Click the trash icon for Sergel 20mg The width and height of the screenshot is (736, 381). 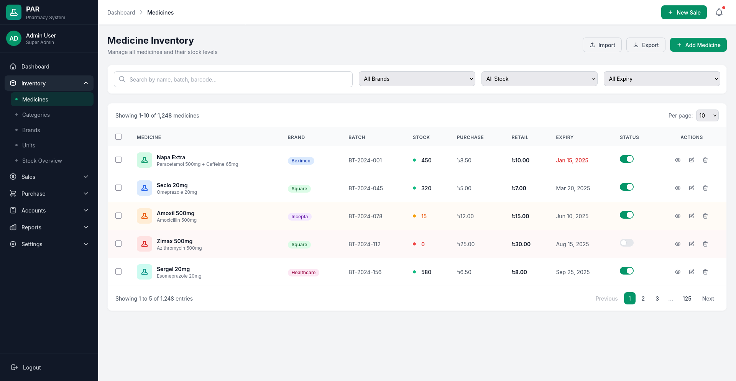click(705, 272)
